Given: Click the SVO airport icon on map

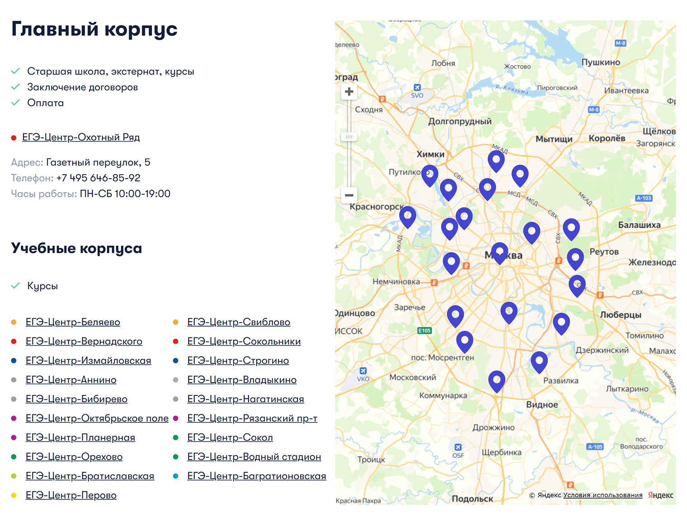Looking at the screenshot, I should click(417, 87).
